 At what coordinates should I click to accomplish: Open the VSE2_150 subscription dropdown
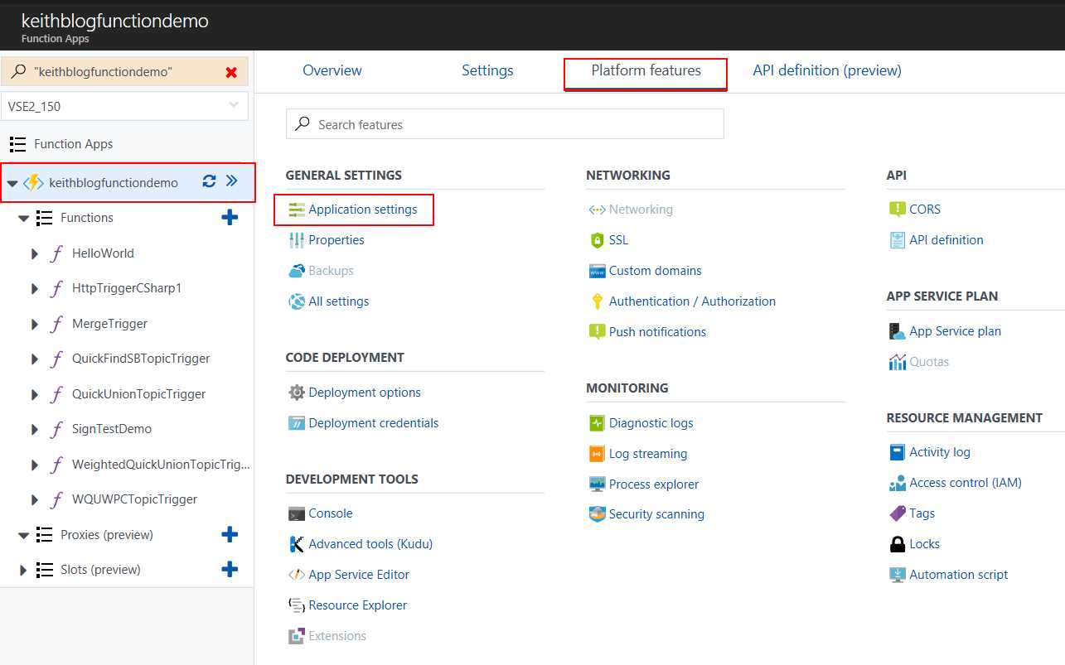tap(125, 106)
